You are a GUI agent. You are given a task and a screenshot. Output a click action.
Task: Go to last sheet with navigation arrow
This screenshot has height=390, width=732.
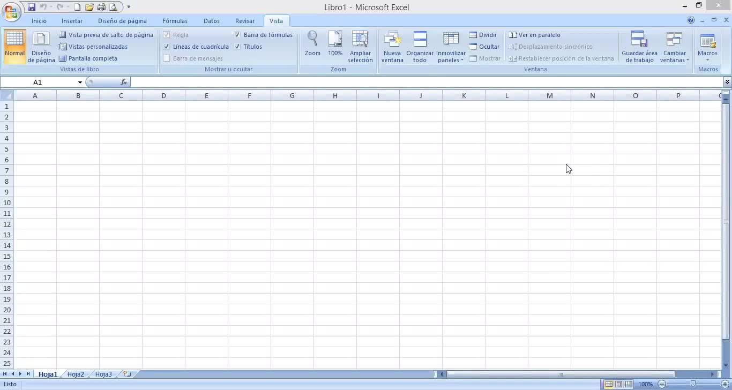pos(28,374)
